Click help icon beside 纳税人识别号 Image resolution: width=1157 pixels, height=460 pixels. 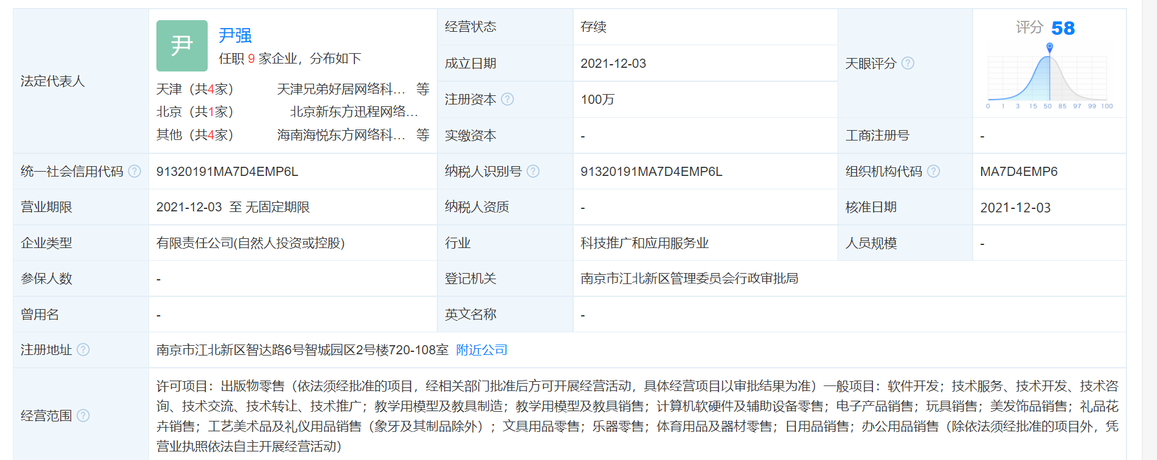[533, 171]
